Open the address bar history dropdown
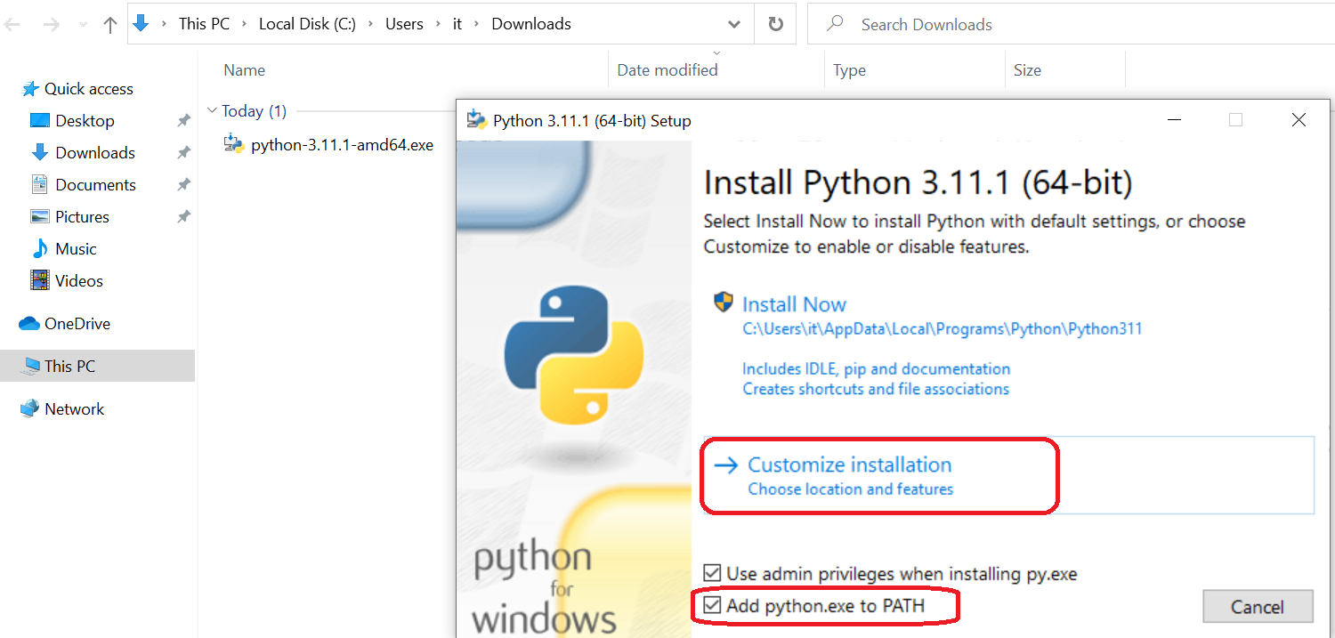 pyautogui.click(x=734, y=25)
